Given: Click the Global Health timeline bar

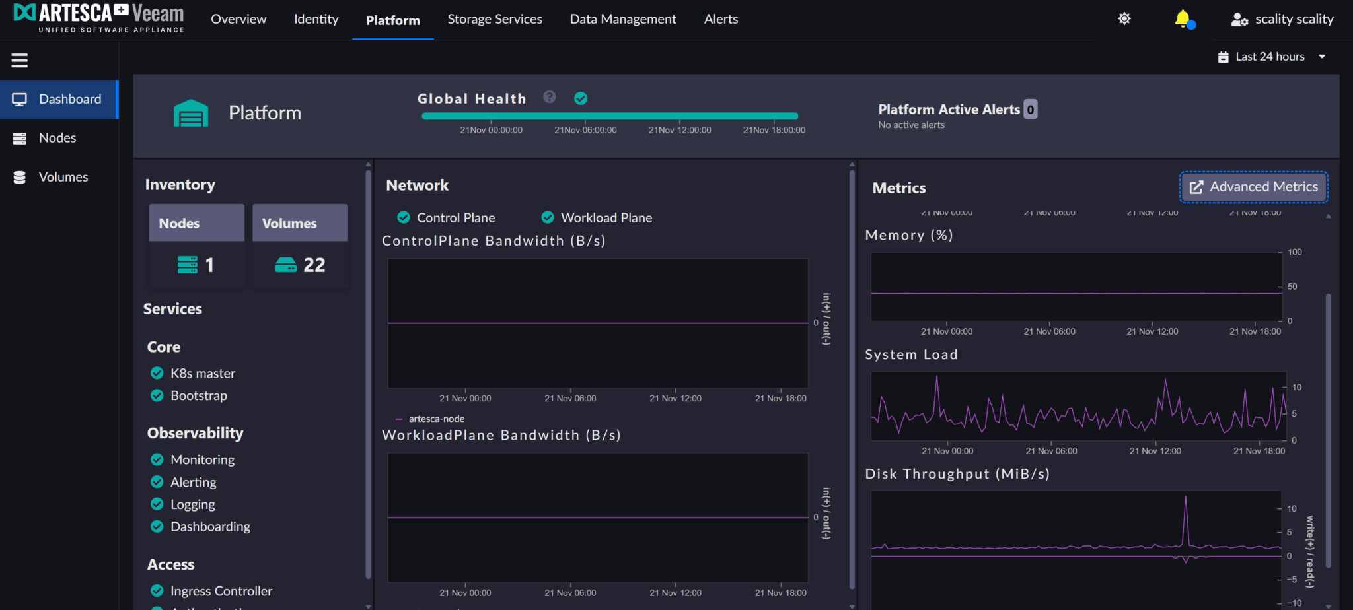Looking at the screenshot, I should [x=609, y=116].
